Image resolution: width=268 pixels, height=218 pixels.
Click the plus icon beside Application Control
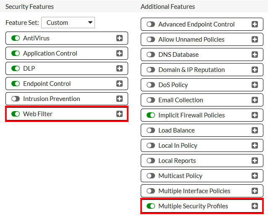pyautogui.click(x=119, y=53)
